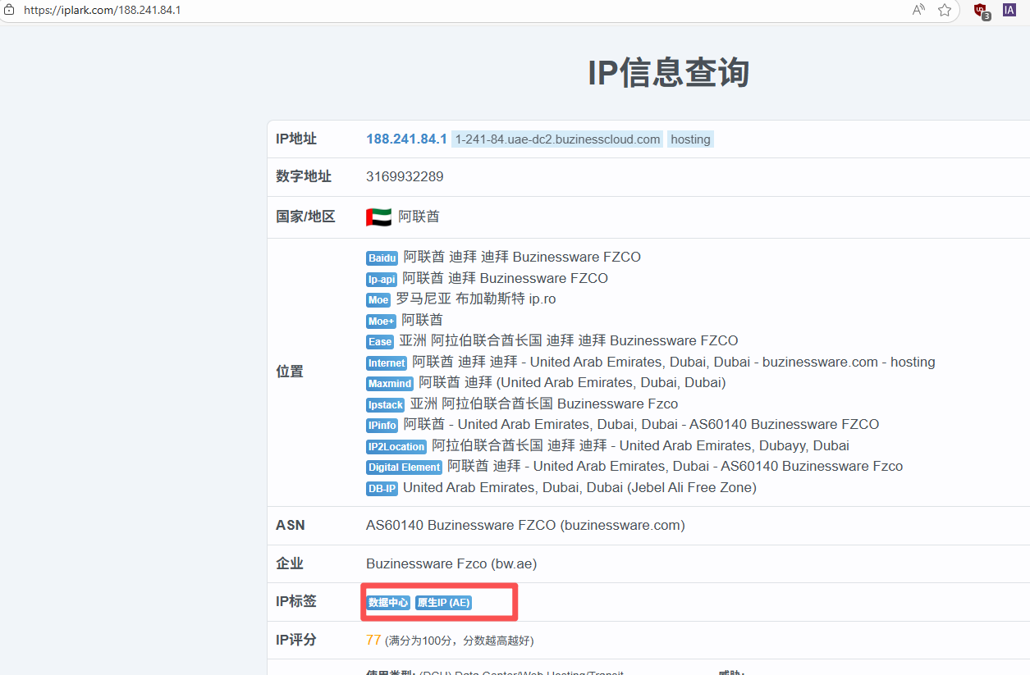Click the UAE flag icon

(378, 217)
